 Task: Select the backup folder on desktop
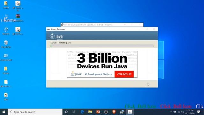[6, 70]
